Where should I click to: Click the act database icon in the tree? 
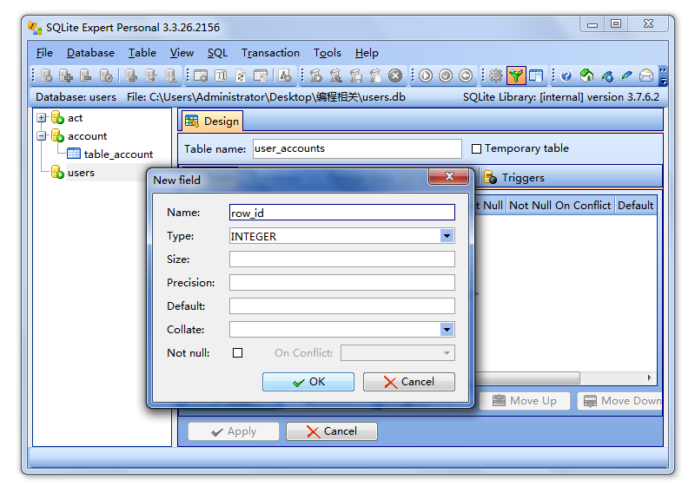click(57, 117)
